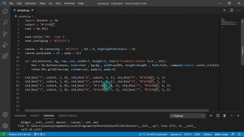Open the Manage gear icon
This screenshot has width=244, height=137.
point(5,126)
